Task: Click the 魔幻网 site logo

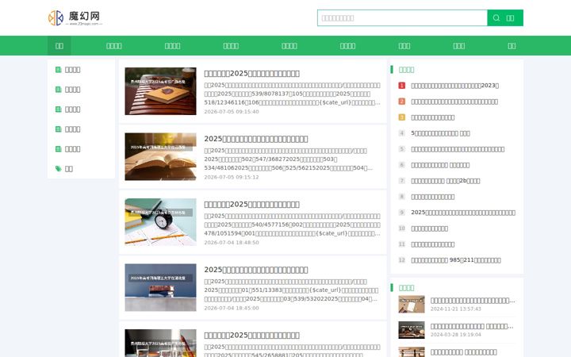Action: click(x=75, y=17)
